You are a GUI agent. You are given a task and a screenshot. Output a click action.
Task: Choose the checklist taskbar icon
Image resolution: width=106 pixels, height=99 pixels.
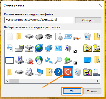(x=96, y=72)
